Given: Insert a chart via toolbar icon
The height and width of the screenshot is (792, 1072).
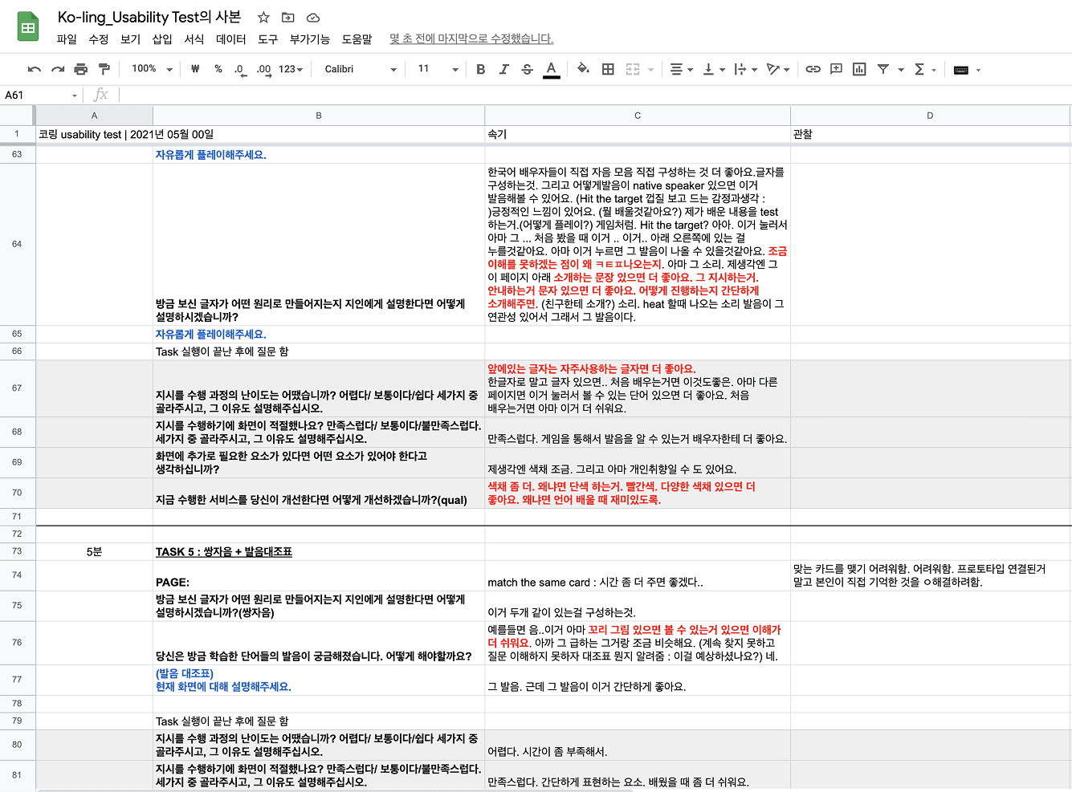Looking at the screenshot, I should (859, 70).
